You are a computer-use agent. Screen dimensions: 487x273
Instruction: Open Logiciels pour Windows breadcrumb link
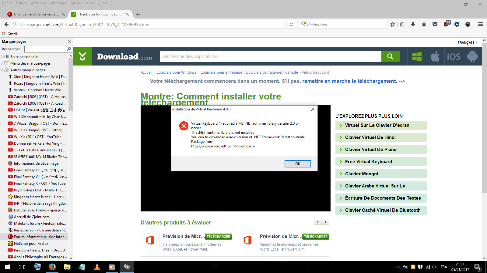tap(177, 72)
